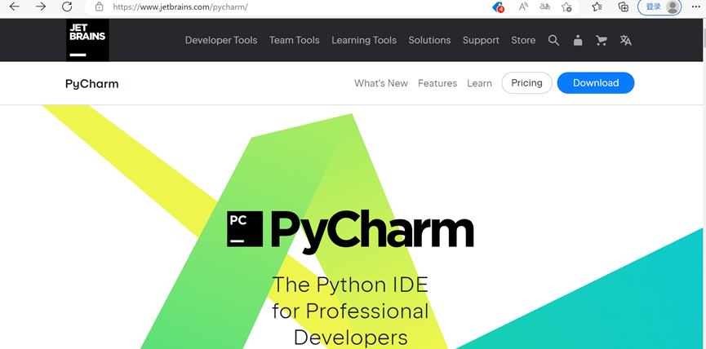View the shopping cart
706x349 pixels.
click(601, 41)
